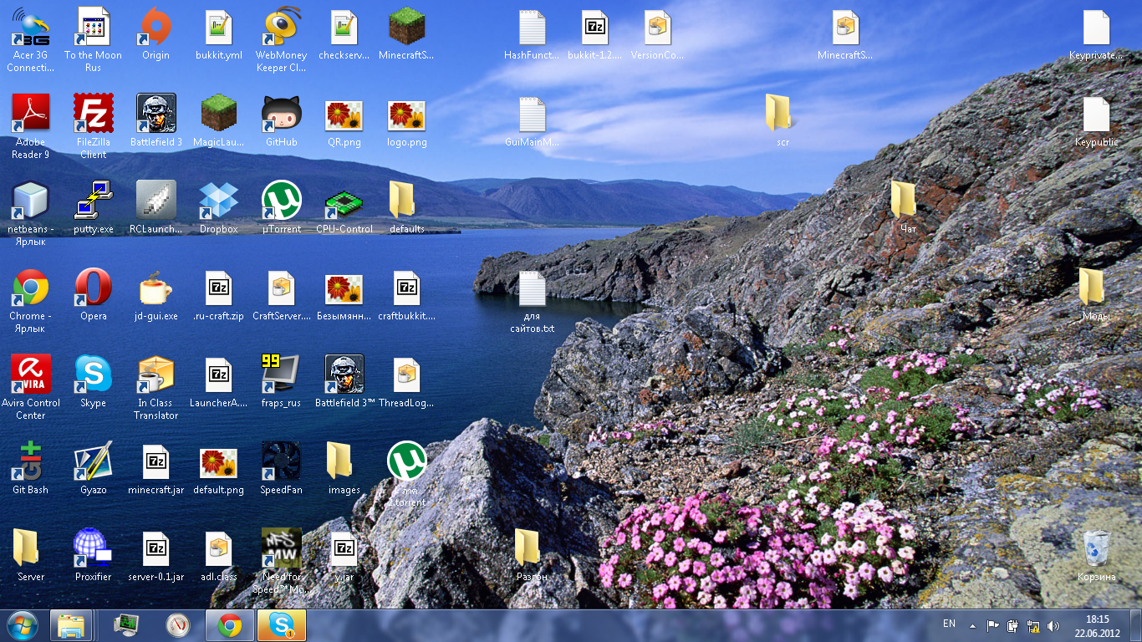1142x642 pixels.
Task: Open the Action Center flag icon
Action: pyautogui.click(x=993, y=625)
